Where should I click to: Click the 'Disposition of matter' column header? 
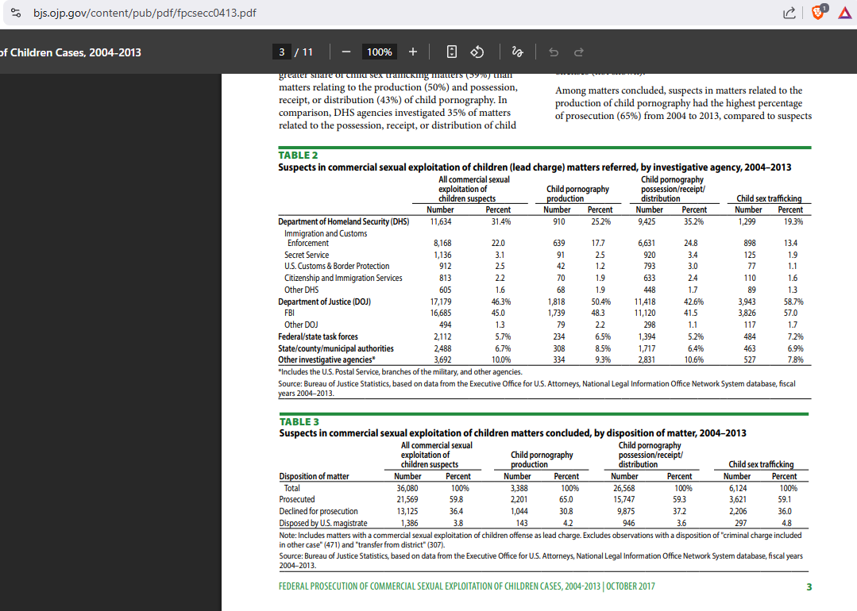(x=314, y=476)
